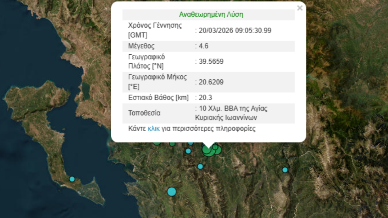Select the cyan marker at the far right

tap(285, 170)
